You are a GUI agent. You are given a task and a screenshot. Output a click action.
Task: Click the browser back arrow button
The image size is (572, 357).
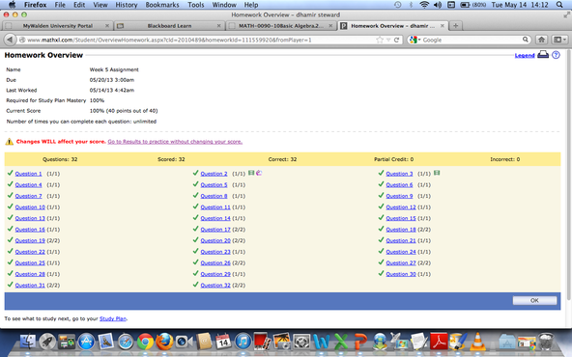point(10,40)
